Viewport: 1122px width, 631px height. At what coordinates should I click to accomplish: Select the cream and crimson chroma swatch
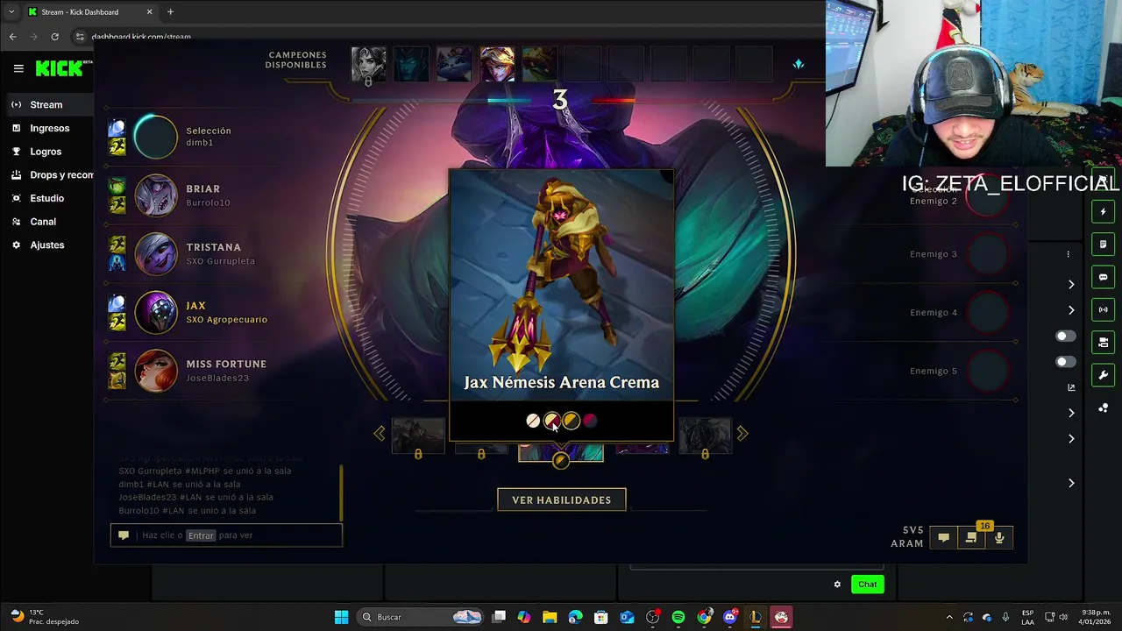(552, 422)
